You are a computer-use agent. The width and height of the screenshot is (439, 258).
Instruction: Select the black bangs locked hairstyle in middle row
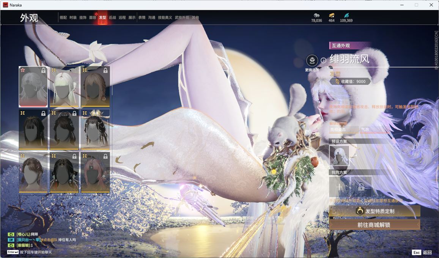(33, 129)
